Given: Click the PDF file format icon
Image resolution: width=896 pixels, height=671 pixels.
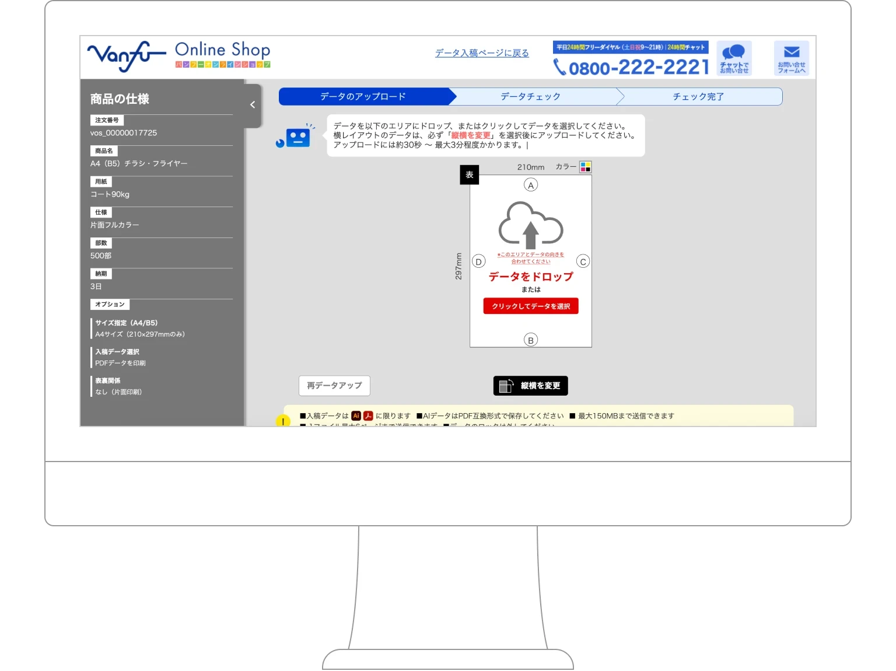Looking at the screenshot, I should [368, 416].
